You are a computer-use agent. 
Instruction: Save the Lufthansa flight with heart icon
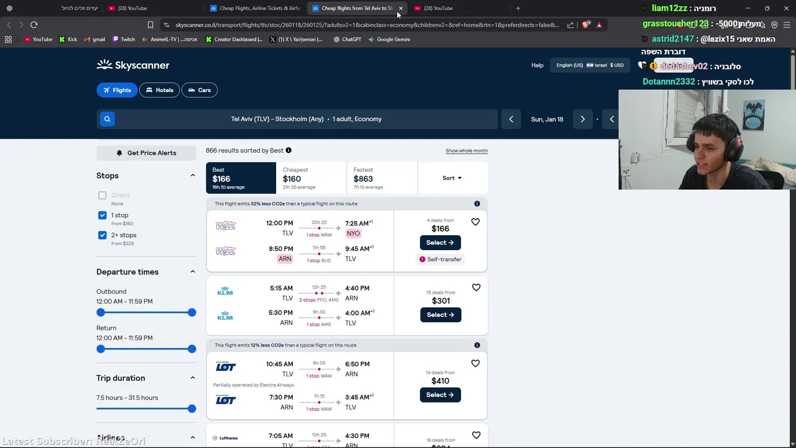[x=476, y=435]
